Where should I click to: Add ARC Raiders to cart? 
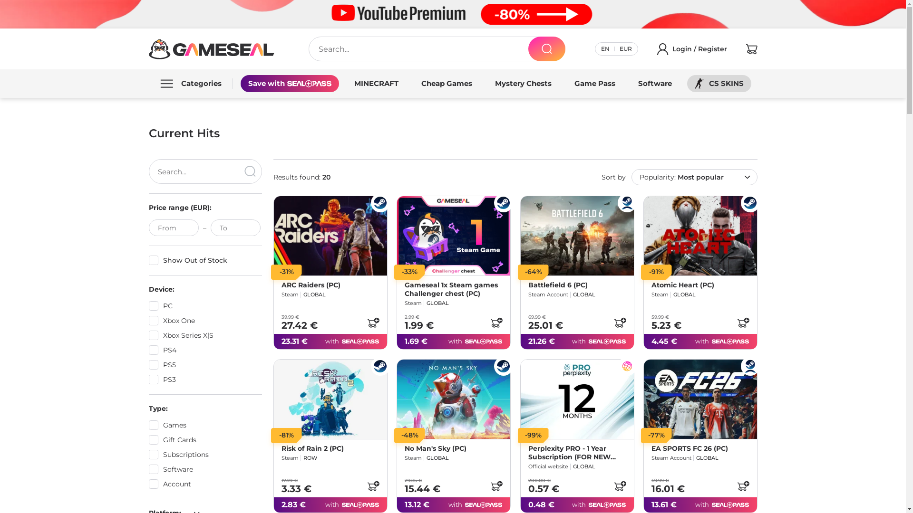coord(373,323)
